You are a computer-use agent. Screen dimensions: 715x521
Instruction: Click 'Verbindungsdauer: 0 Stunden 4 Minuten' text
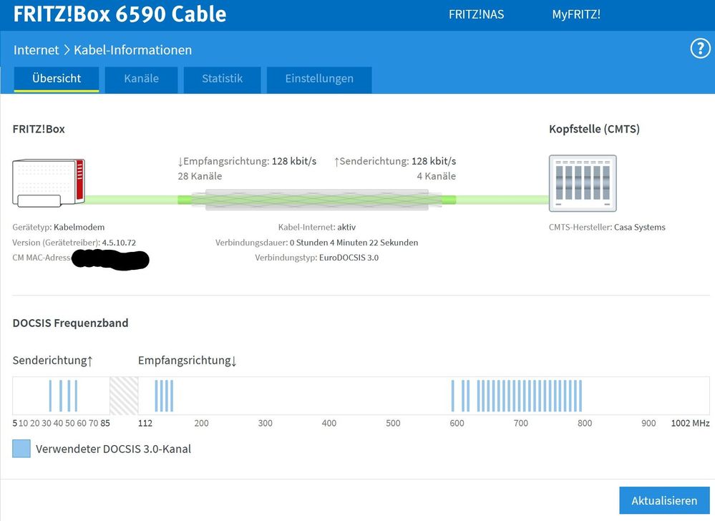[316, 243]
